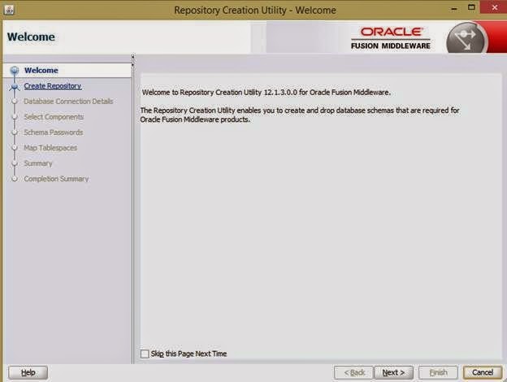Select the Schema Passwords step
This screenshot has height=382, width=507.
click(54, 132)
